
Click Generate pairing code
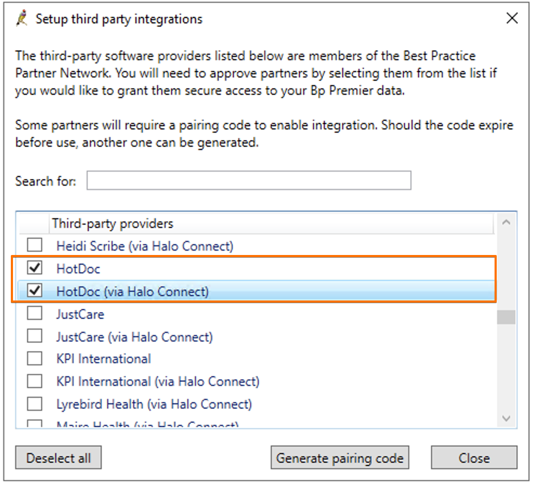coord(340,457)
